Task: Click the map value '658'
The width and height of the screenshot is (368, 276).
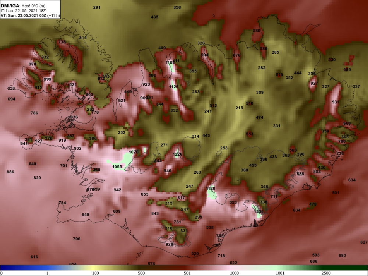Action: coord(11,88)
